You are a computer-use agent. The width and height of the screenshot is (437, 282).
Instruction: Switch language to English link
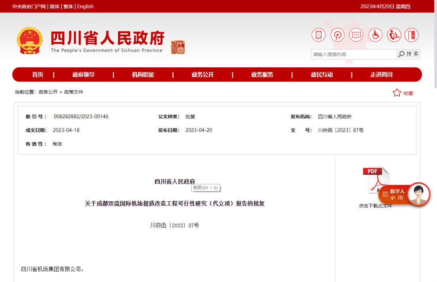[85, 6]
